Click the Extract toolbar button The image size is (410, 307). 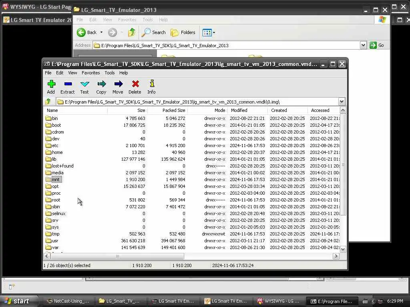(67, 87)
